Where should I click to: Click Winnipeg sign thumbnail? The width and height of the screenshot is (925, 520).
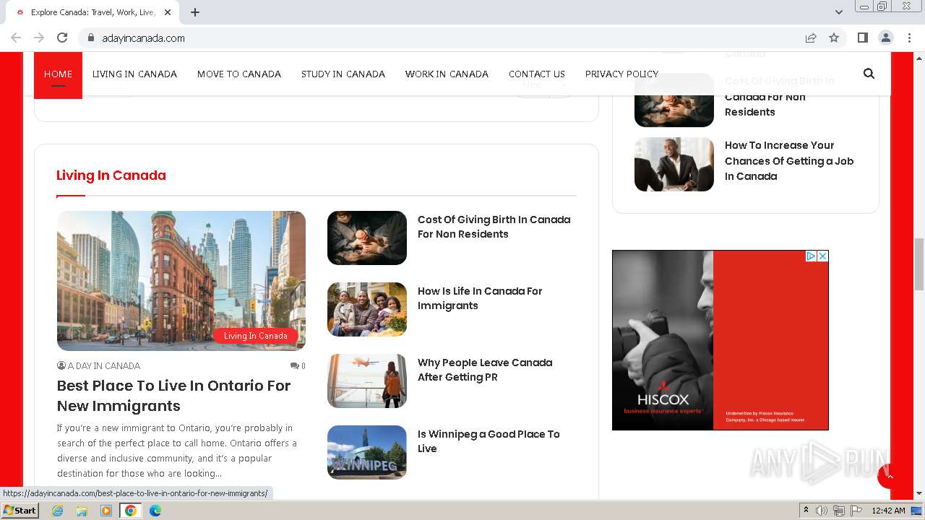[367, 452]
